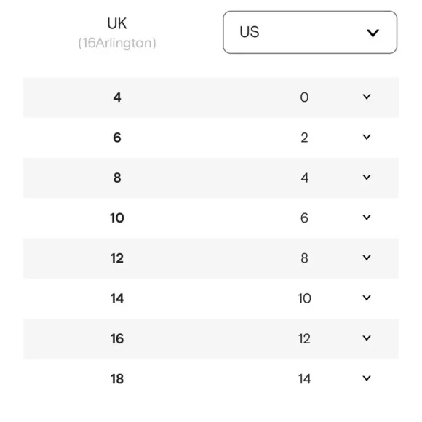Click the US size 0 value
The image size is (422, 422).
point(304,97)
